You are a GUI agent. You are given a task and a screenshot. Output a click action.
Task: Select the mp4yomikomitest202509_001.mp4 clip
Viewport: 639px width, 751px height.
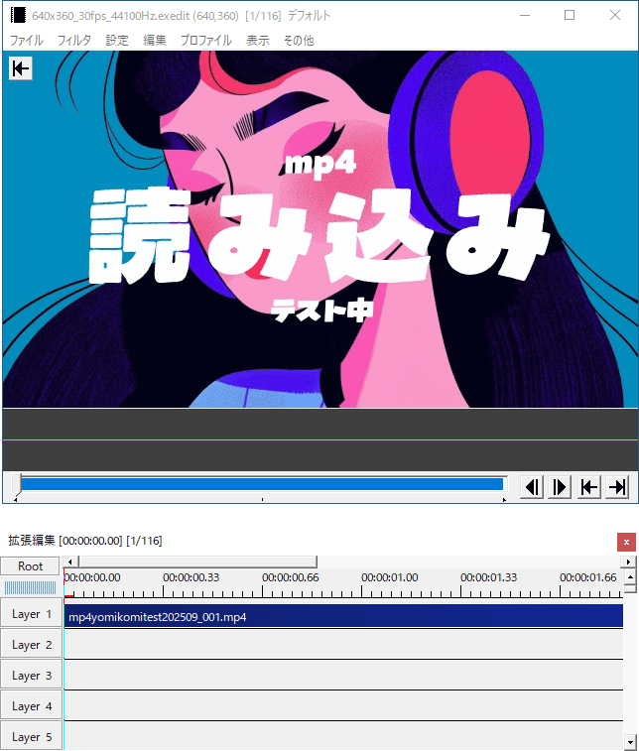coord(342,616)
